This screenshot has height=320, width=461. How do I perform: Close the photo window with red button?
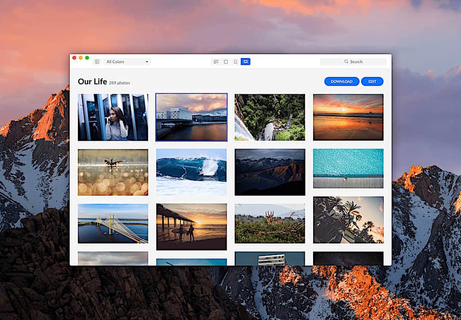[x=74, y=58]
